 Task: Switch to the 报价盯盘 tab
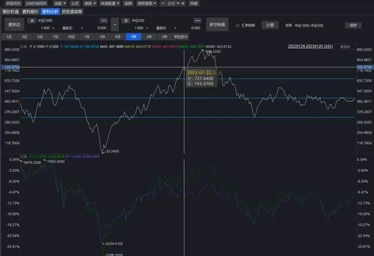10,11
